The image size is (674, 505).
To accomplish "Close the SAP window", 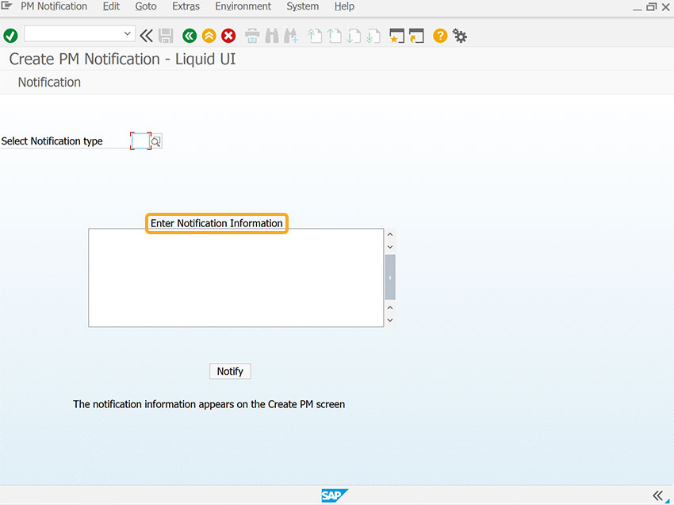I will (666, 7).
